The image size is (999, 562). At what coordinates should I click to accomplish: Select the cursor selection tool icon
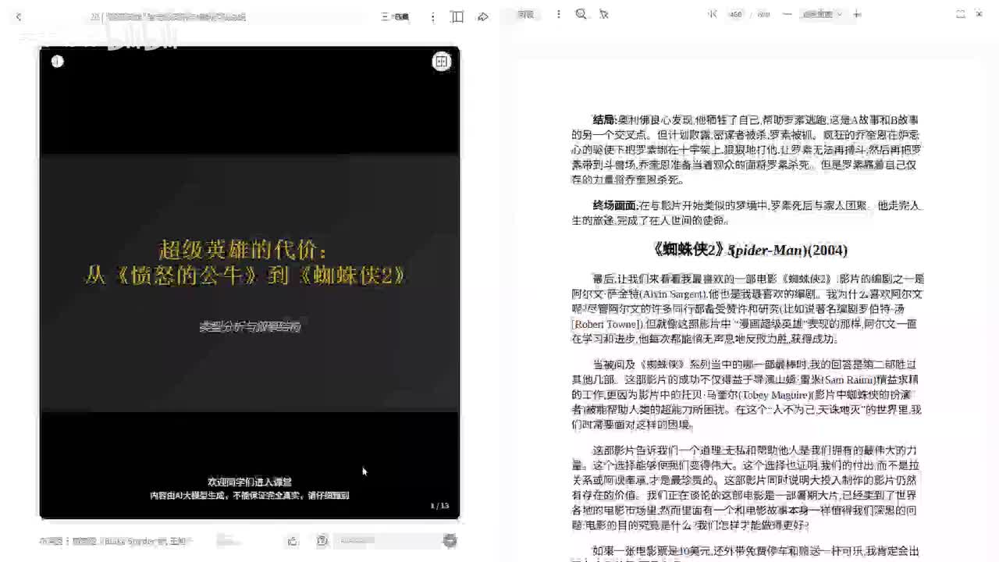tap(603, 14)
